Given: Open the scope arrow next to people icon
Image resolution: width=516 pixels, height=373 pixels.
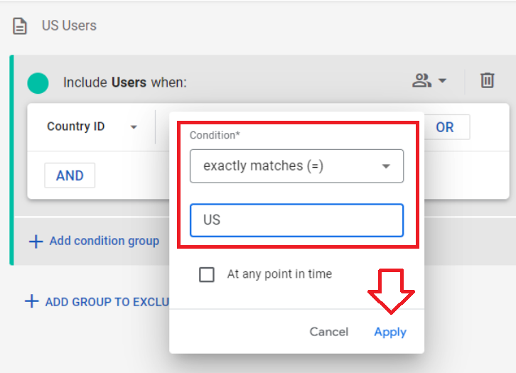Looking at the screenshot, I should (442, 80).
